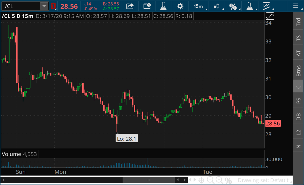The image size is (304, 185).
Task: Click the Tue label on time axis
Action: click(207, 172)
